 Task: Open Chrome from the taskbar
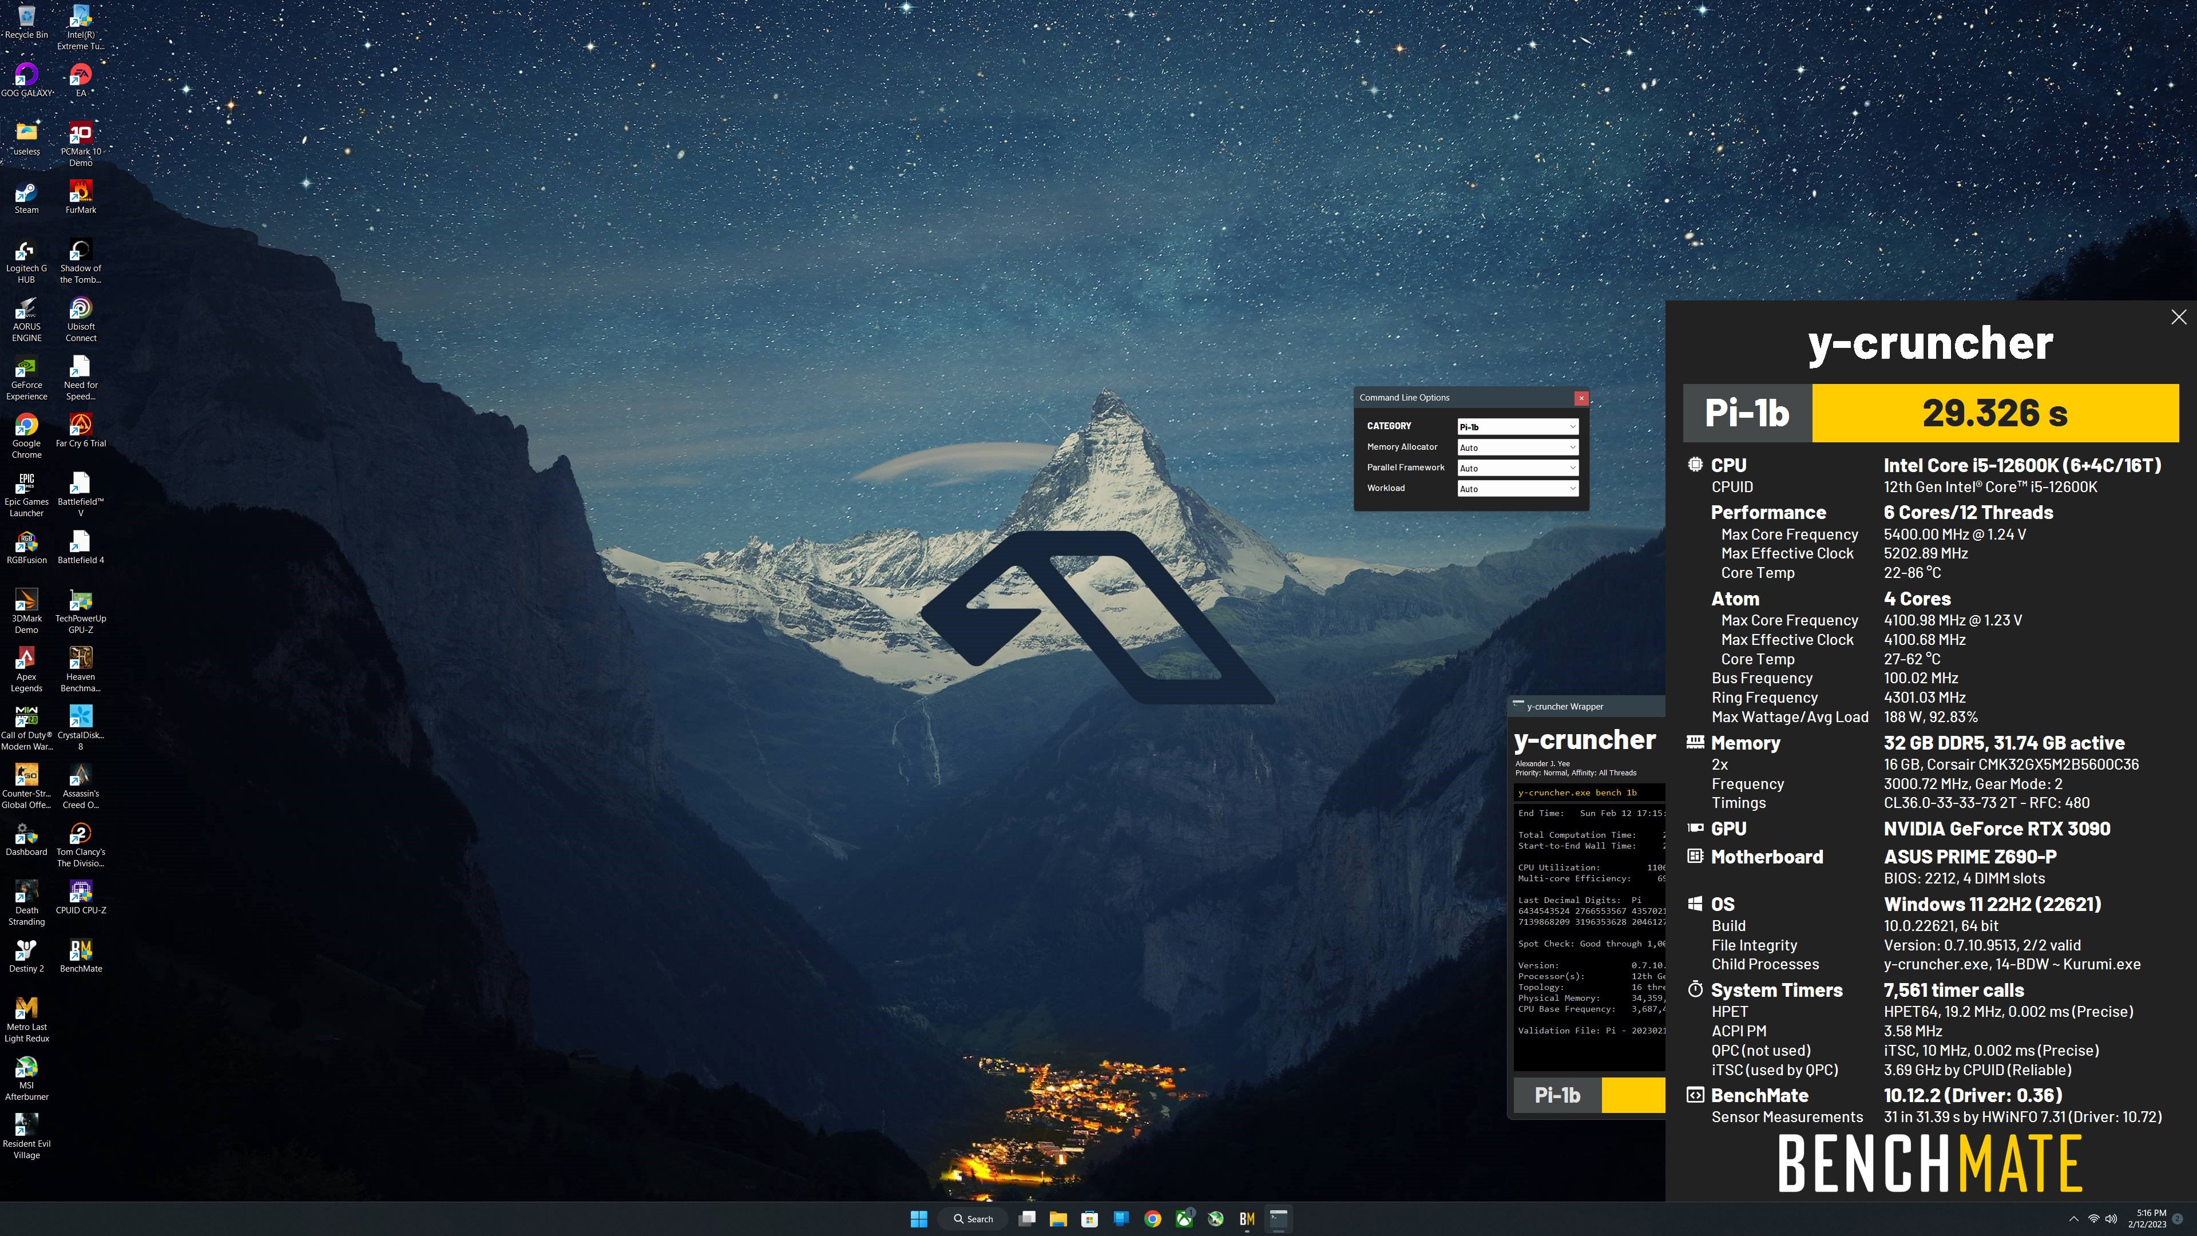tap(1152, 1219)
